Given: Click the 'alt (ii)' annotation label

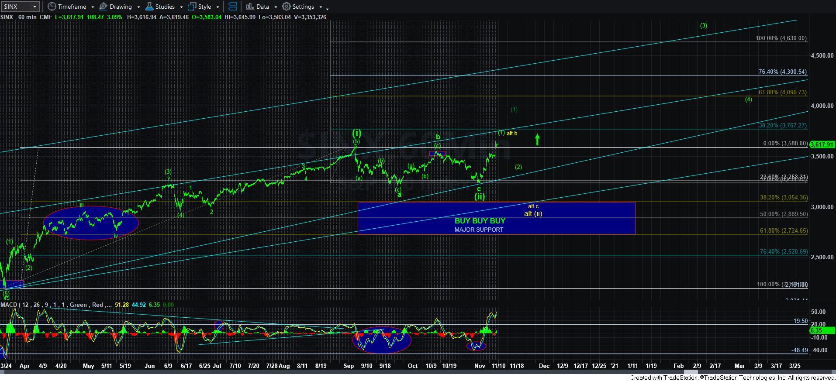Looking at the screenshot, I should (x=533, y=213).
